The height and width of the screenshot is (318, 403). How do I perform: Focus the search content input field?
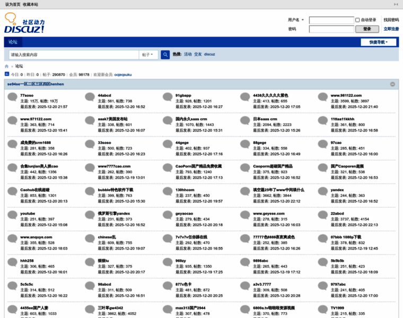tap(73, 55)
